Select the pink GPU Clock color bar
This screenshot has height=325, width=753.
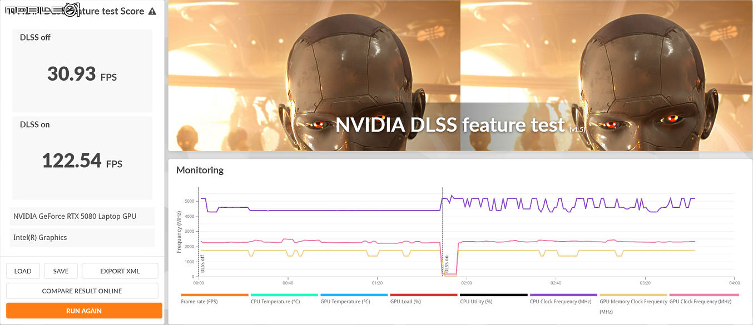pyautogui.click(x=704, y=295)
